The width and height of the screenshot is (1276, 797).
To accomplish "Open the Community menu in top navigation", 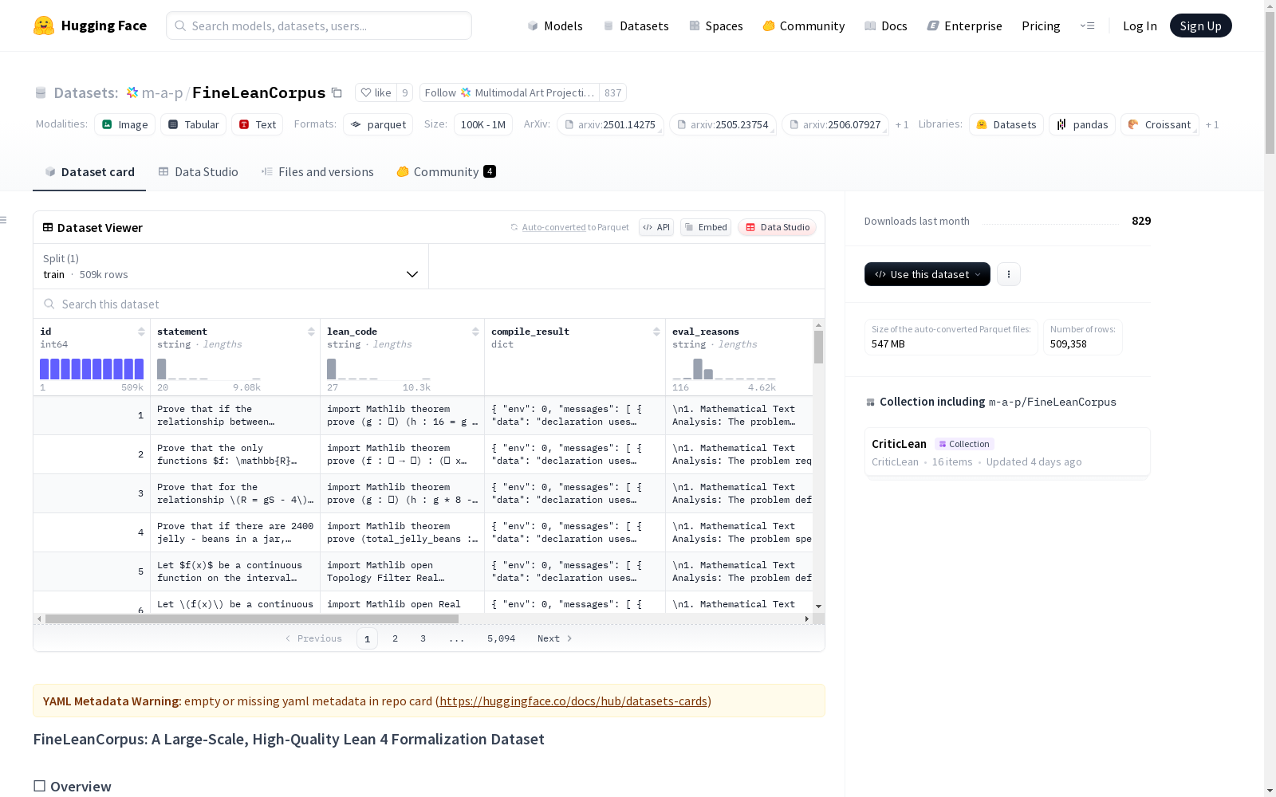I will coord(804,26).
